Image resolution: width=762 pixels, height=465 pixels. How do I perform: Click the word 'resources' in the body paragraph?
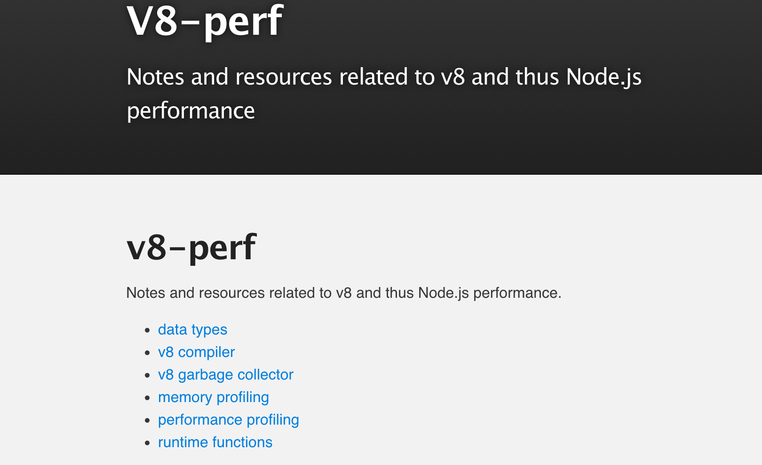pyautogui.click(x=231, y=293)
